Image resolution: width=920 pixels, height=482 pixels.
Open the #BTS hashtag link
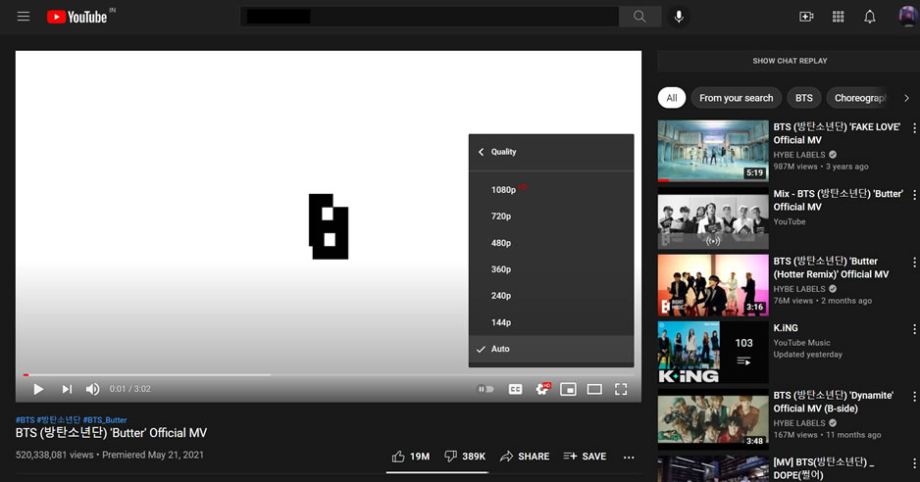[x=25, y=420]
